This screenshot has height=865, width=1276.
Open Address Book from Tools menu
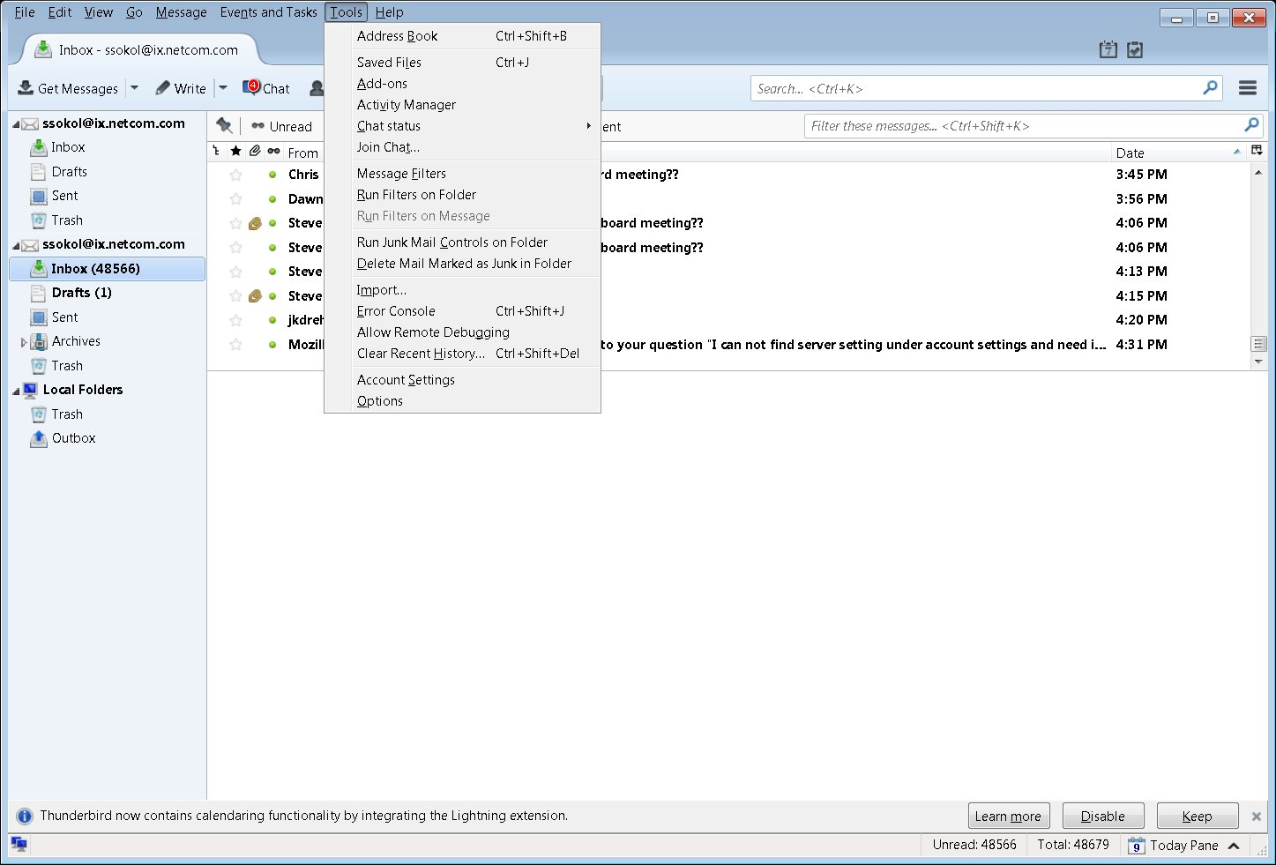(x=462, y=36)
